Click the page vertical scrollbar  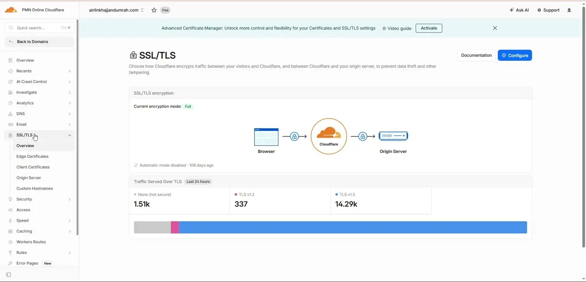point(583,126)
